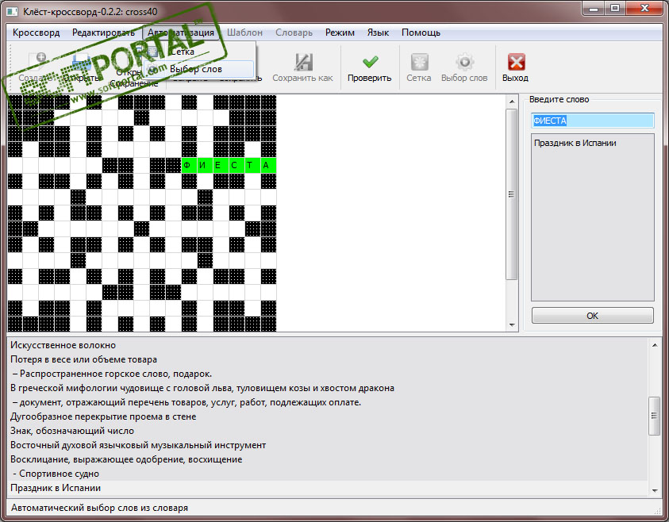Choose Сетка in the dropdown menu
The height and width of the screenshot is (522, 669).
point(199,52)
